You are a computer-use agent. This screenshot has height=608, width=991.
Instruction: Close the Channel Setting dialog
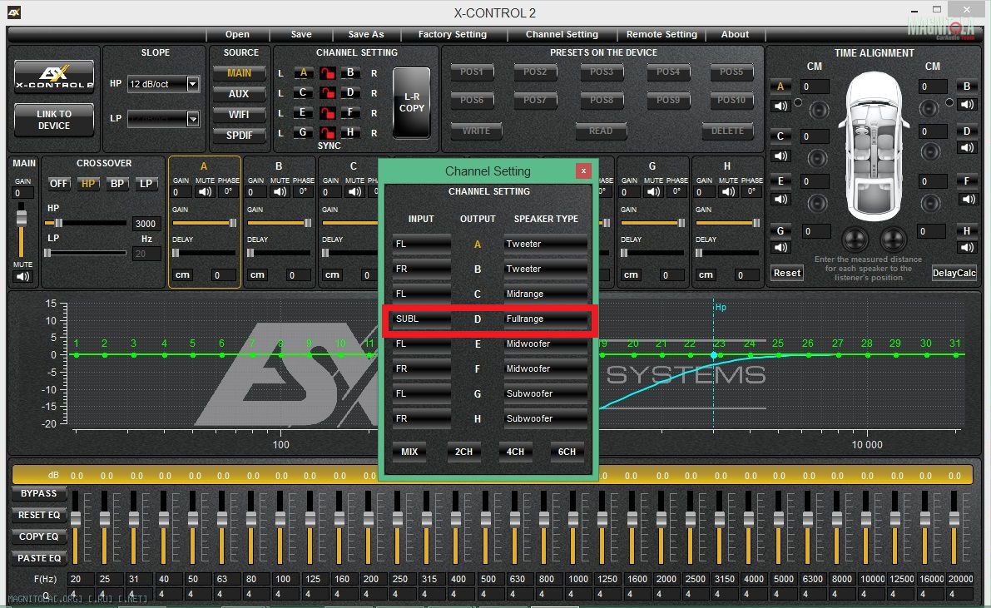583,171
